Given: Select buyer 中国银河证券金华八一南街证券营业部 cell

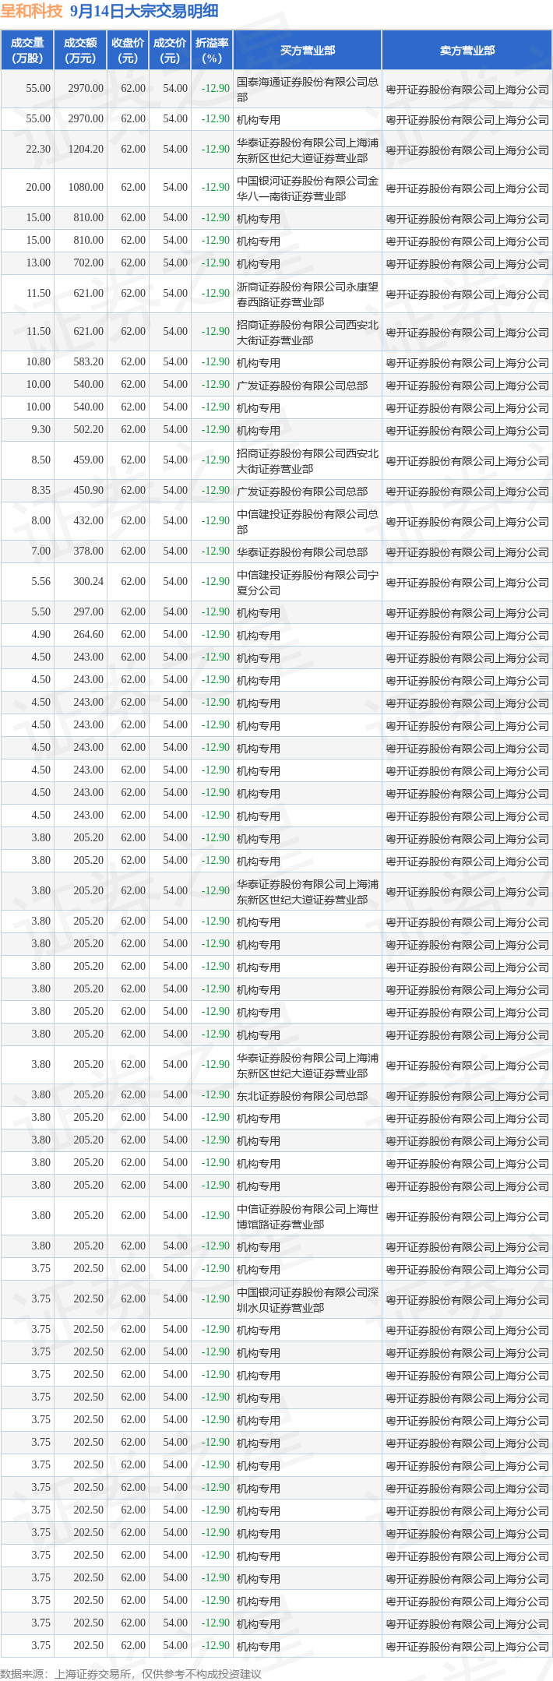Looking at the screenshot, I should point(308,188).
